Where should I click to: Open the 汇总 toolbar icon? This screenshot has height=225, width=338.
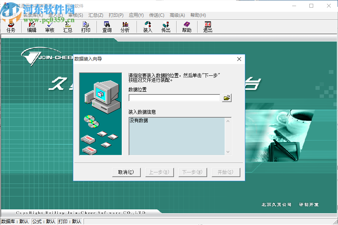68,27
